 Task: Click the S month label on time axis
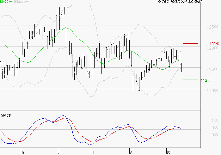point(168,153)
